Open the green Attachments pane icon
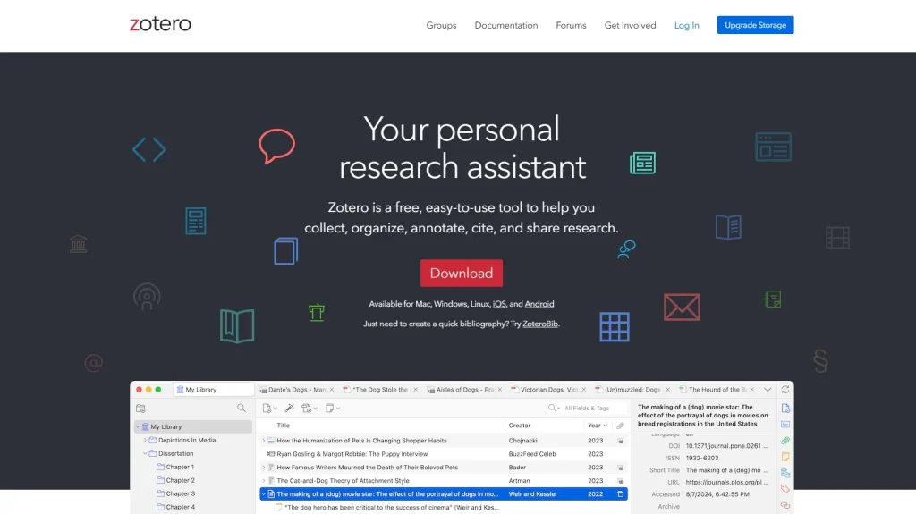This screenshot has width=916, height=514. 785,441
